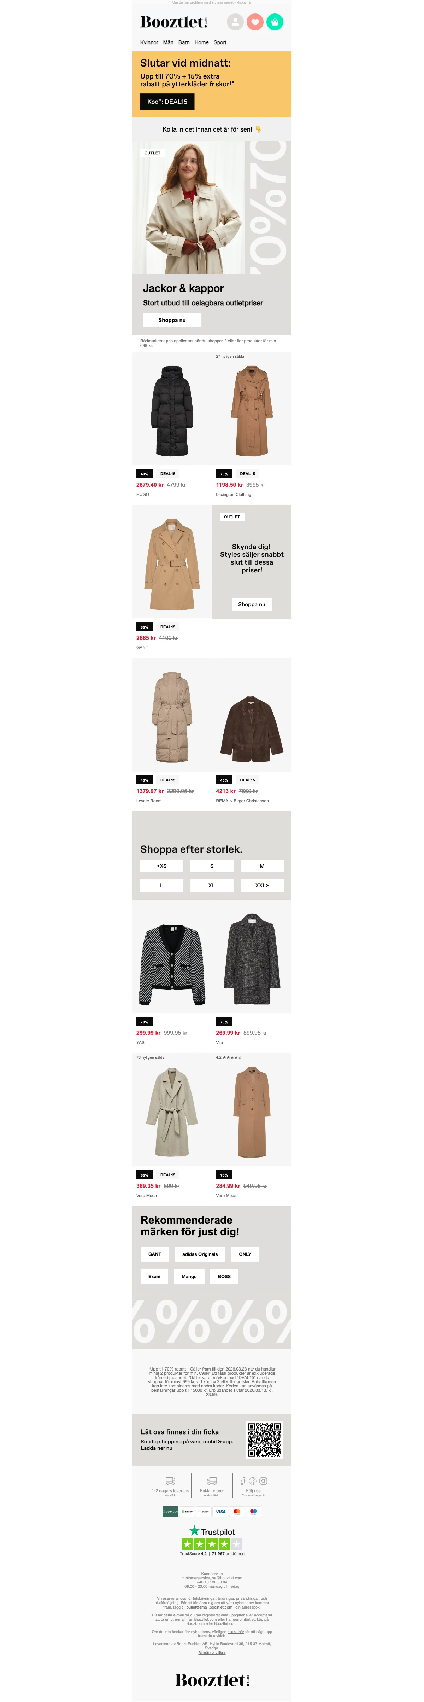Open the Facebook social icon
The width and height of the screenshot is (424, 1702).
point(253,1481)
